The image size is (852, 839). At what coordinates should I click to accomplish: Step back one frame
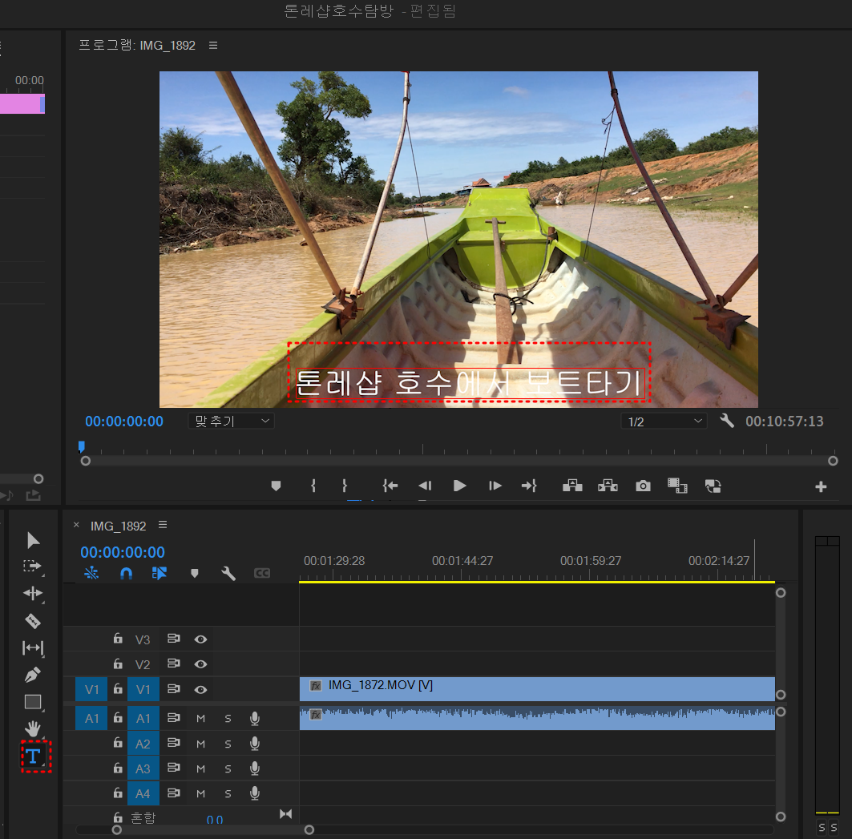[x=425, y=486]
